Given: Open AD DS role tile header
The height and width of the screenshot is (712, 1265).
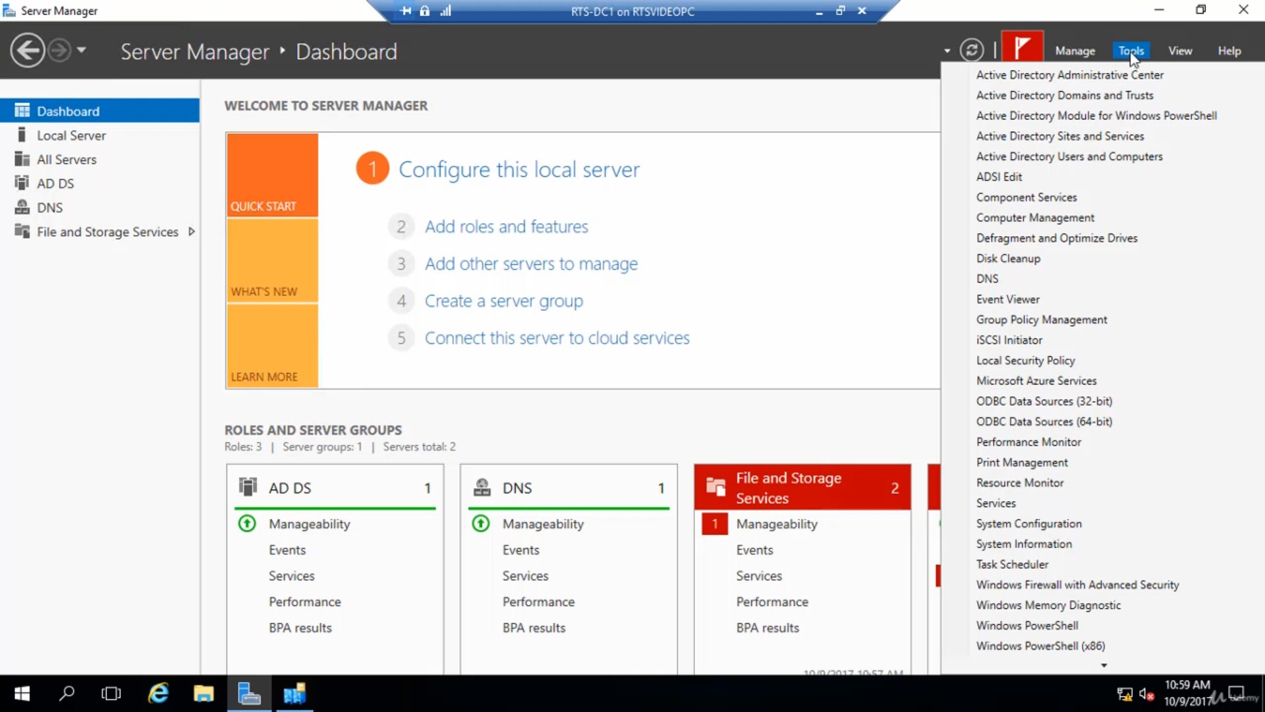Looking at the screenshot, I should (x=335, y=488).
